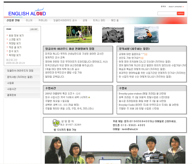Open 새벽반 개설 예정 entry
This screenshot has height=164, width=192.
62,105
